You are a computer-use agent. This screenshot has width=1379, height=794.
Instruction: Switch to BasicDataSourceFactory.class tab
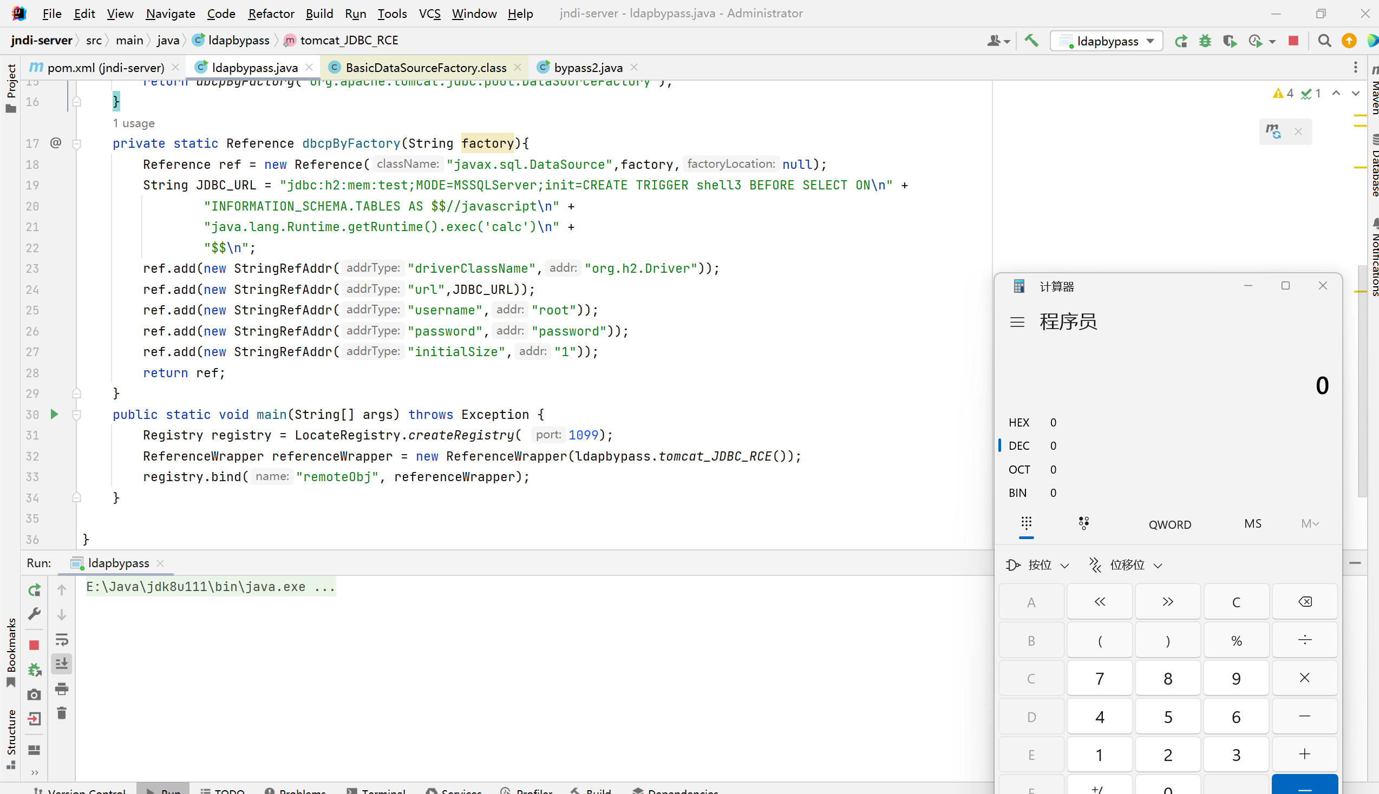click(426, 68)
